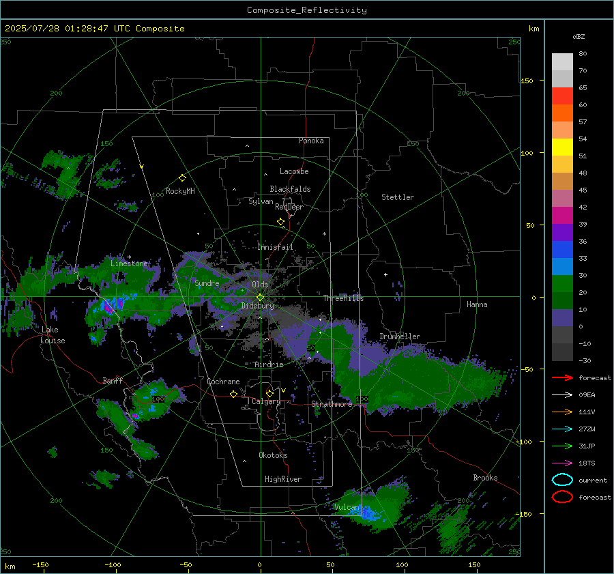The image size is (614, 574).
Task: Click the cyan current ellipse legend
Action: pyautogui.click(x=562, y=480)
